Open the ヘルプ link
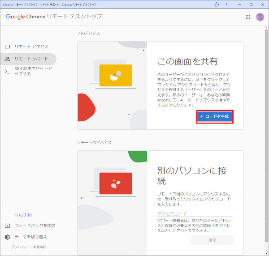Screen dimensions: 269x256 click(x=23, y=215)
